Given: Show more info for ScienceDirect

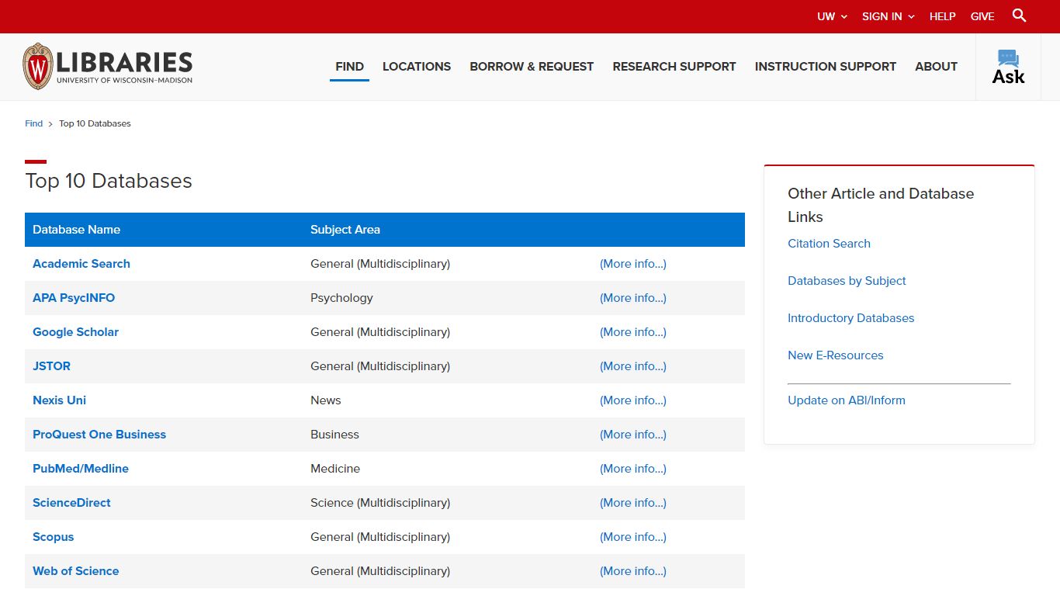Looking at the screenshot, I should [x=633, y=503].
